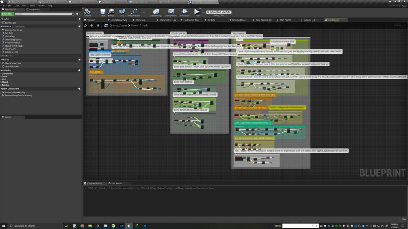
Task: Navigate back in graph history
Action: 91,26
